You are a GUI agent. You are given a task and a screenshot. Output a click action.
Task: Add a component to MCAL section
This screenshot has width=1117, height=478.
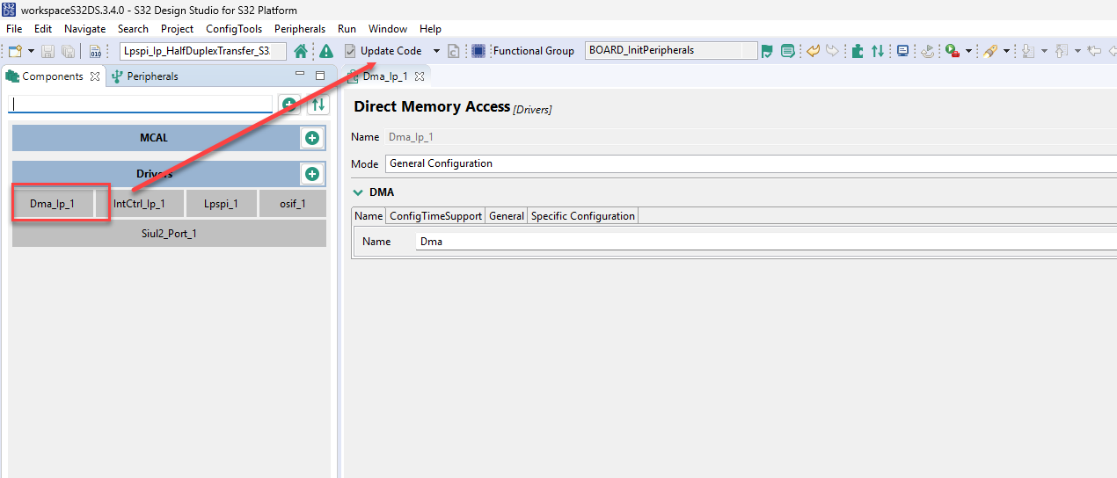pyautogui.click(x=312, y=138)
